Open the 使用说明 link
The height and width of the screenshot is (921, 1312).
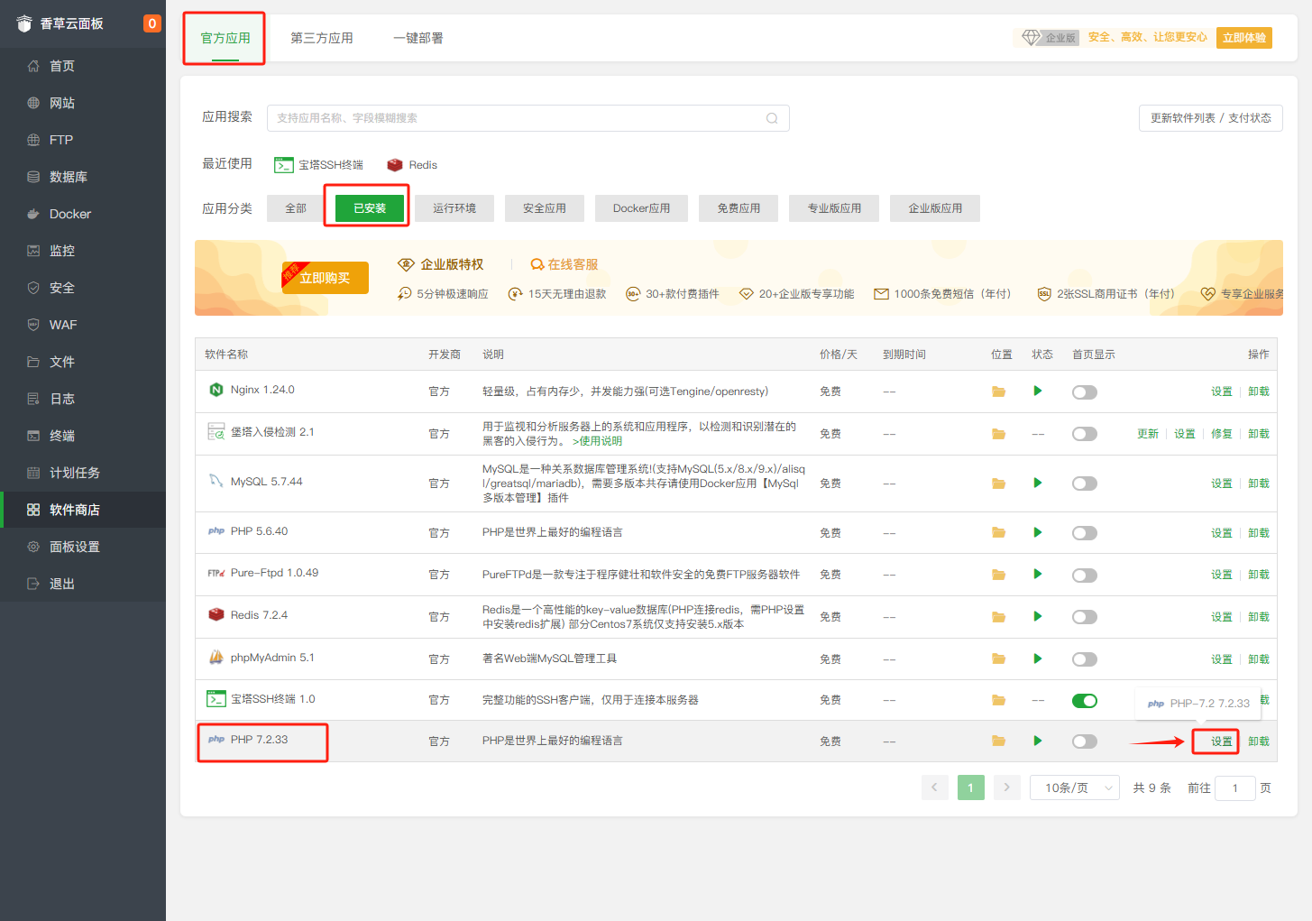click(x=598, y=441)
